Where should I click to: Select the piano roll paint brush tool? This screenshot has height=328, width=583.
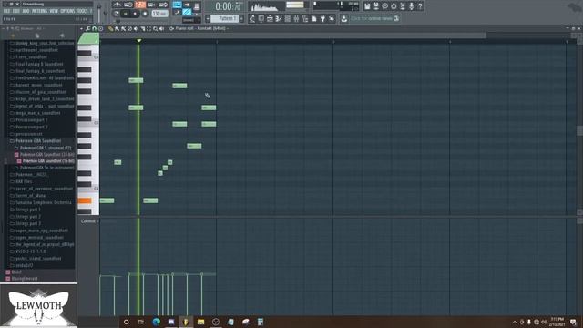[x=117, y=28]
